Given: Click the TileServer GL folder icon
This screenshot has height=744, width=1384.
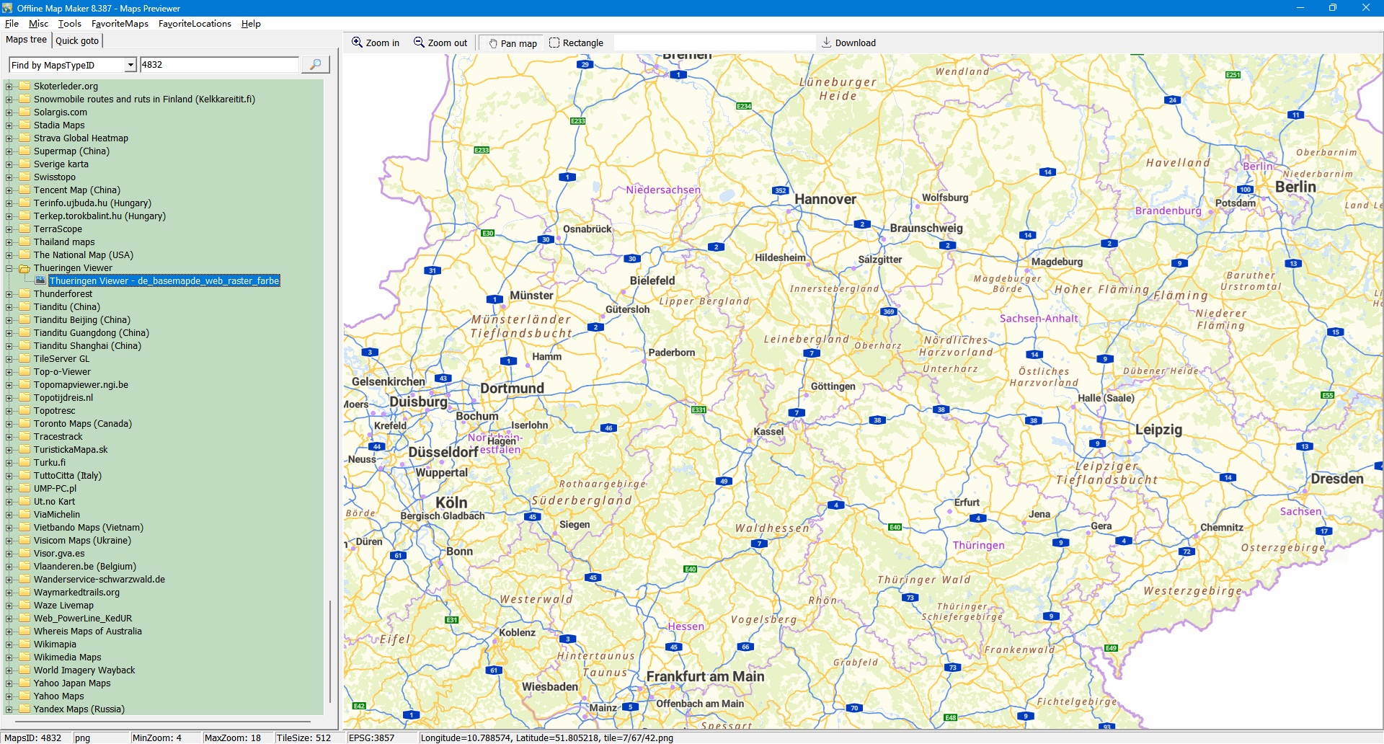Looking at the screenshot, I should point(25,359).
